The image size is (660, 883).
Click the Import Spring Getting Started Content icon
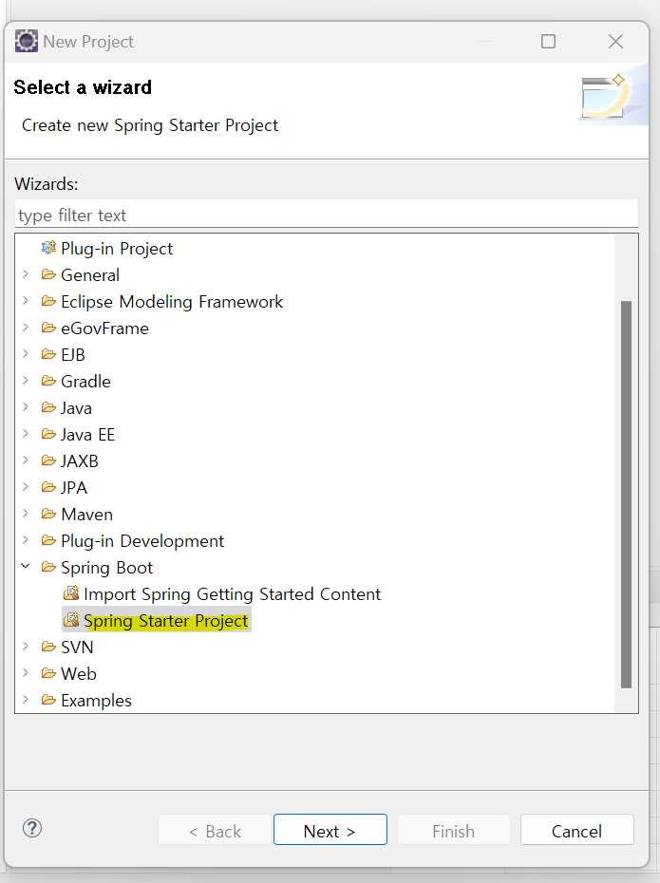pos(71,593)
